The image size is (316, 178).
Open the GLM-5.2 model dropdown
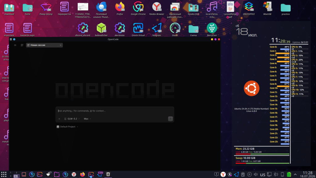click(x=72, y=119)
